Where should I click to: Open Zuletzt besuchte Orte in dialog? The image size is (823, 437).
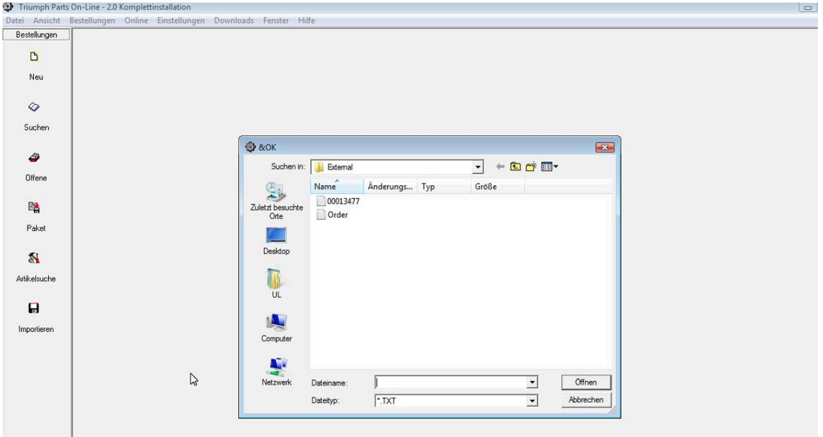[277, 200]
